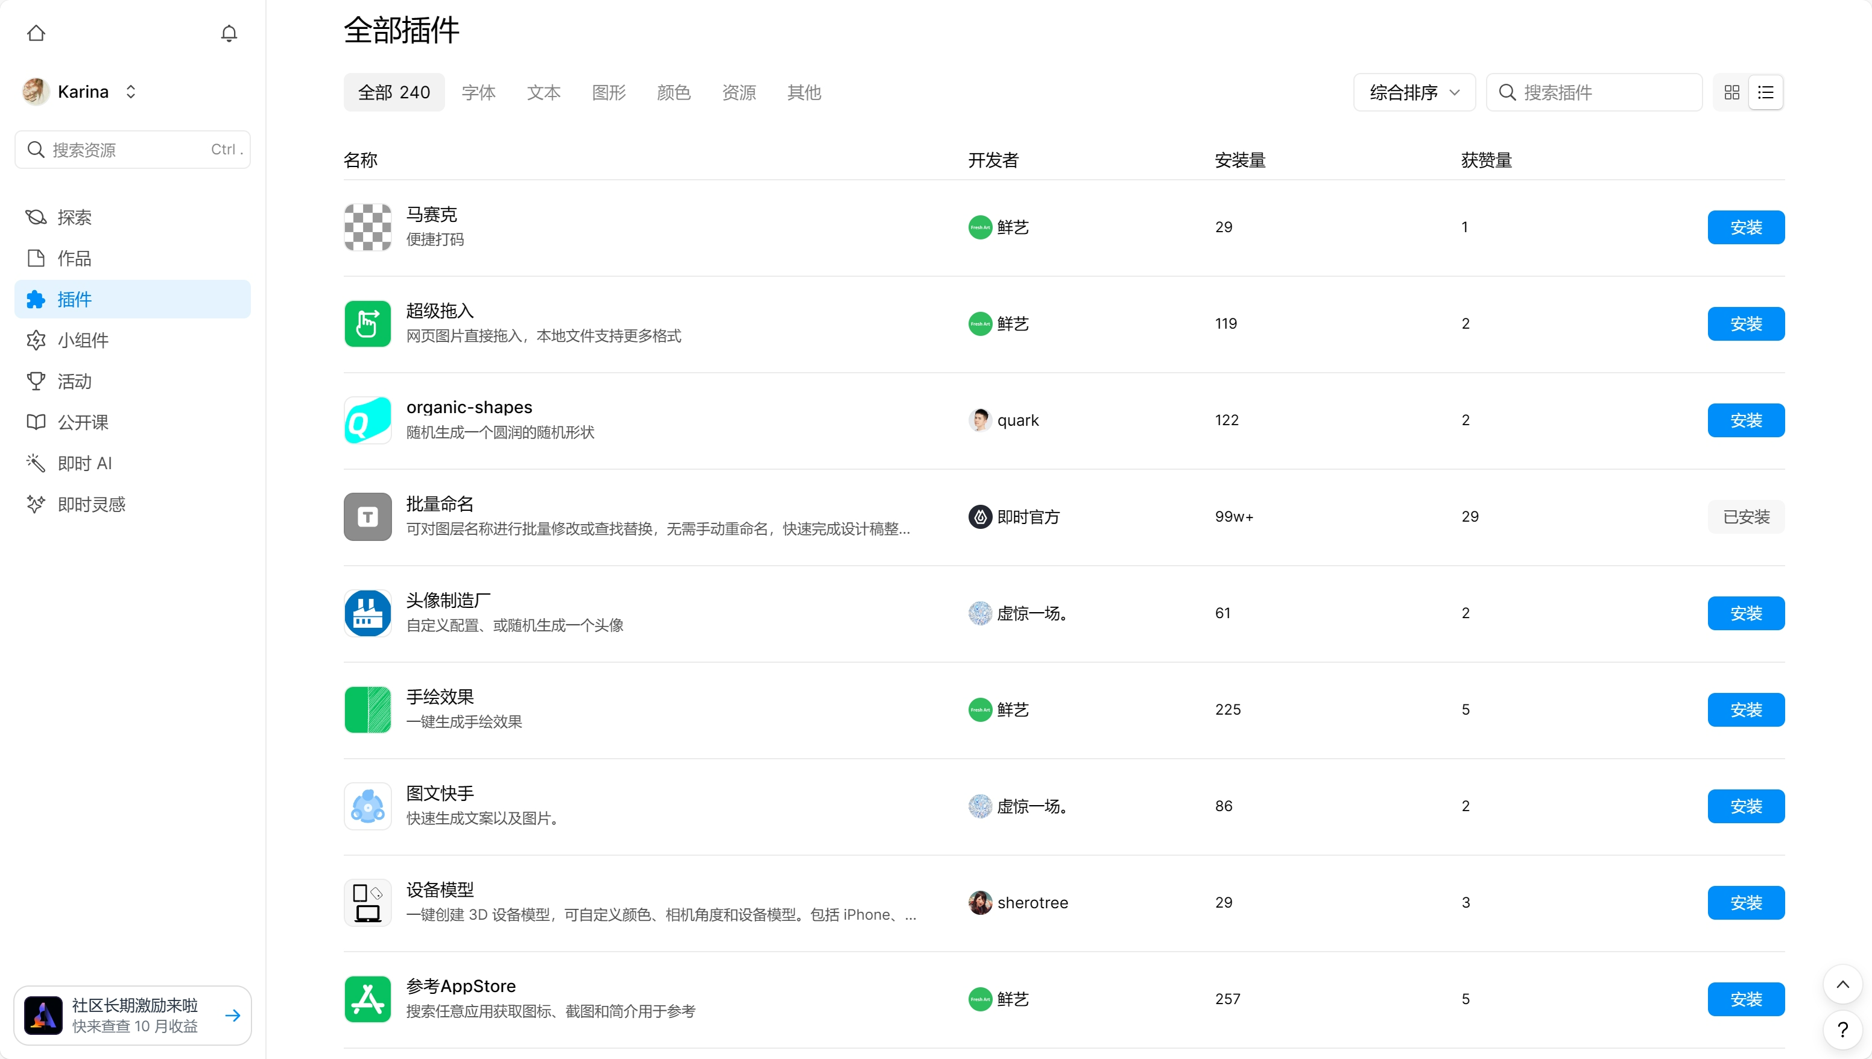Screen dimensions: 1872x1059
Task: Open the 马赛克 plugin title
Action: point(431,215)
